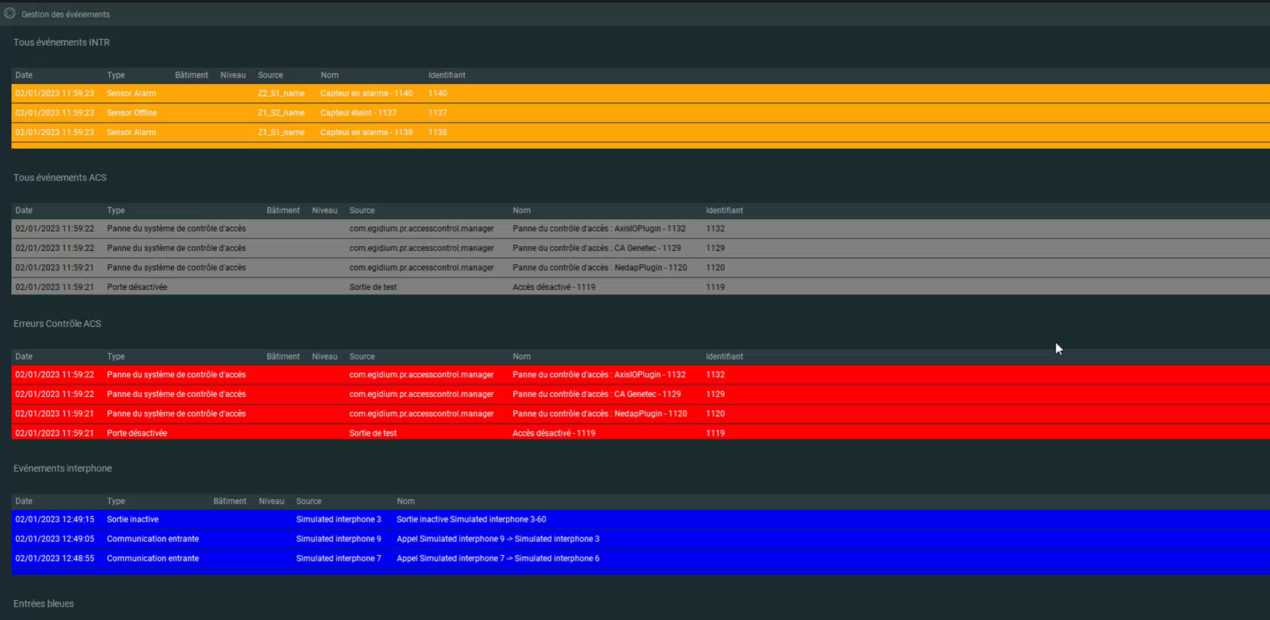Sort ACS events by the Type column
This screenshot has width=1270, height=620.
[115, 210]
